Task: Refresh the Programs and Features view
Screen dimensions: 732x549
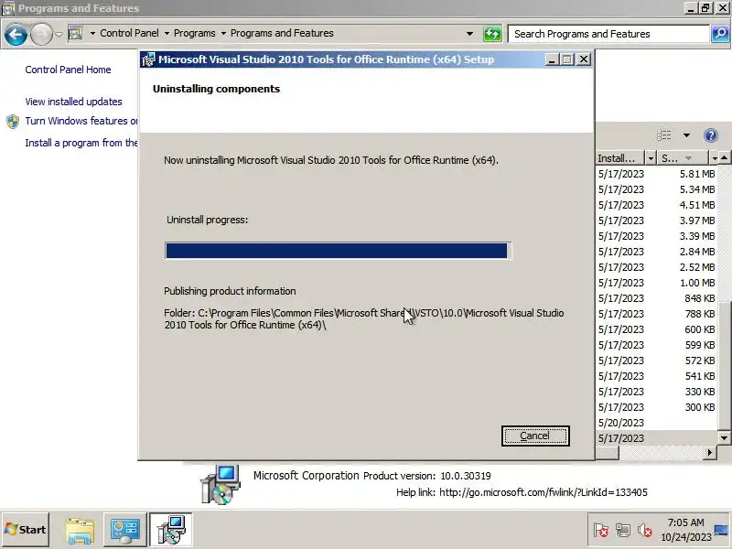Action: (492, 34)
